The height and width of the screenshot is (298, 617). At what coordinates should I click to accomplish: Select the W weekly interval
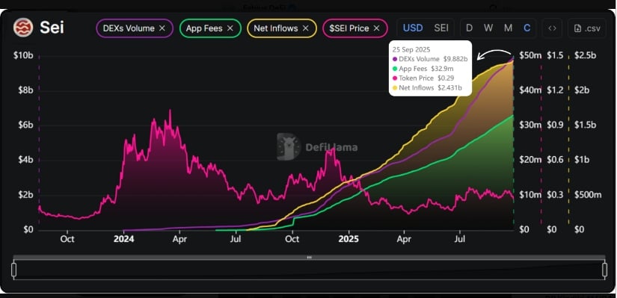(x=488, y=28)
